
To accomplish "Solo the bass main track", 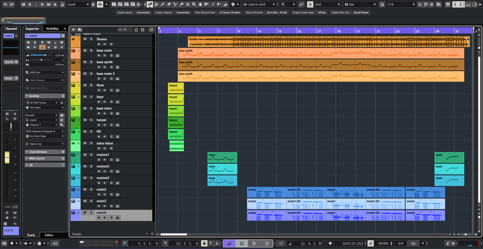I will click(x=91, y=50).
